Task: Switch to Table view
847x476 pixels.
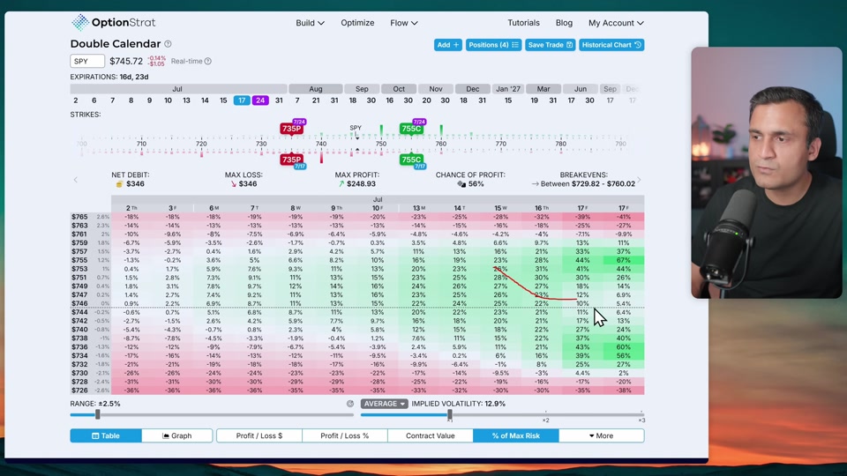Action: click(106, 435)
